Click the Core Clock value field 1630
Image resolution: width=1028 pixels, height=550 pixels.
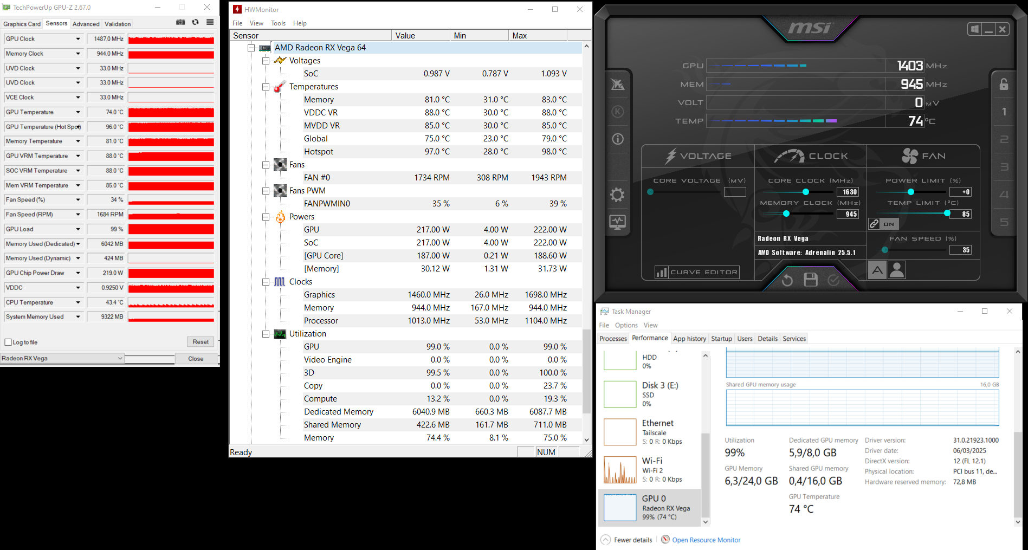(848, 192)
